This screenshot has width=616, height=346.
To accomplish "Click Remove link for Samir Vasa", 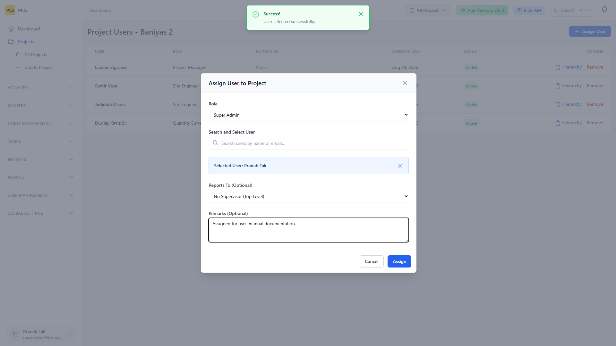I will (x=595, y=86).
